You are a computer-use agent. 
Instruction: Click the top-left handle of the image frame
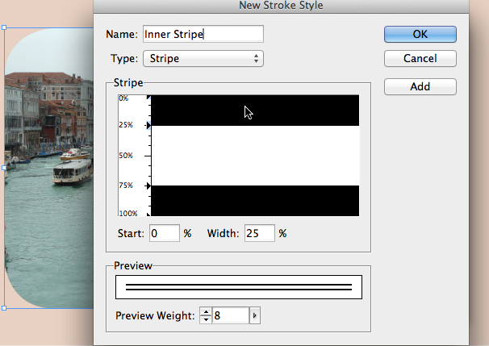click(4, 27)
